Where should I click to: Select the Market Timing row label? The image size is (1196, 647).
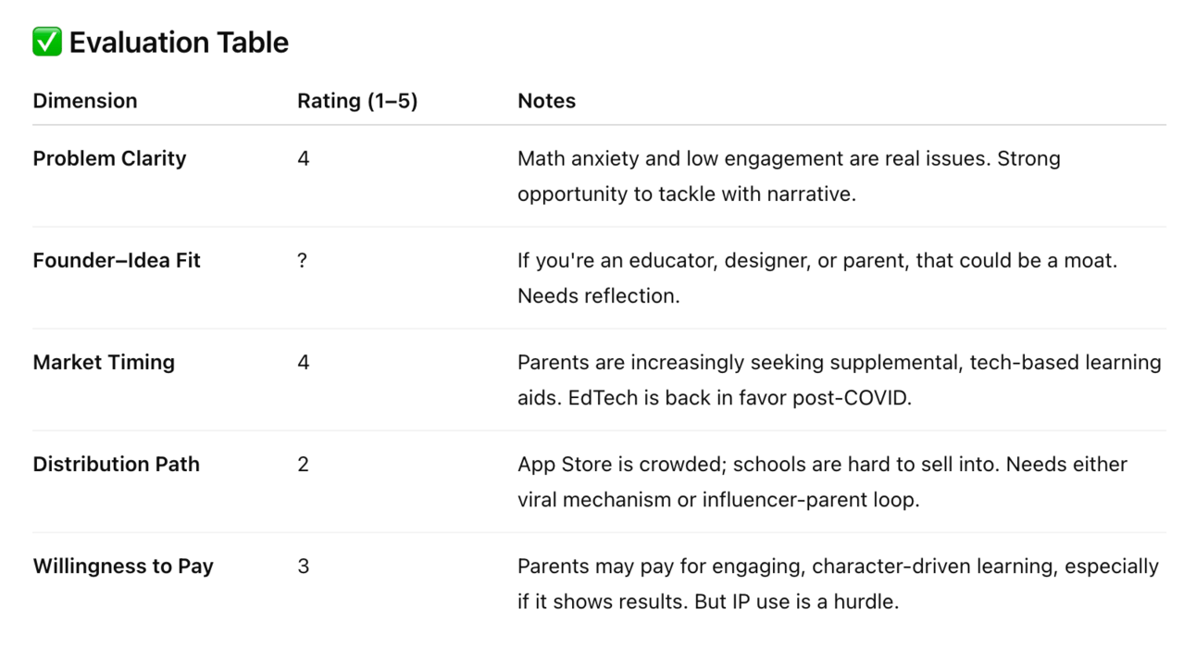pos(104,362)
